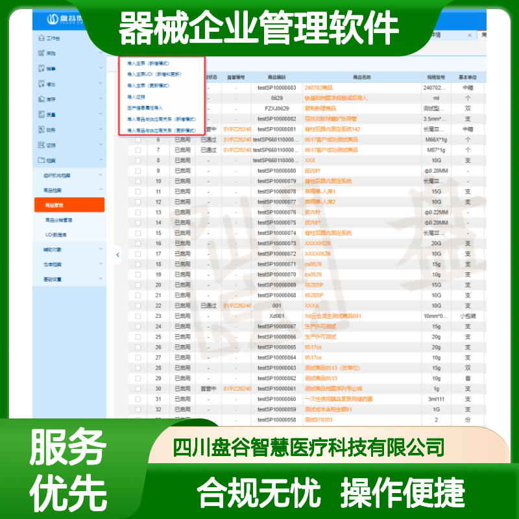Collapse the 商品档案 submenu

pos(101,189)
